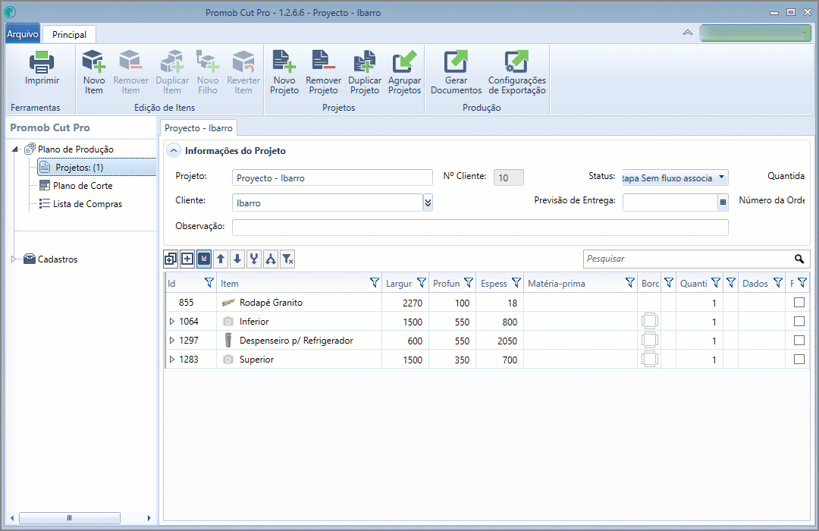Screen dimensions: 819x531
Task: Expand item 1064 Inferior
Action: pos(172,322)
